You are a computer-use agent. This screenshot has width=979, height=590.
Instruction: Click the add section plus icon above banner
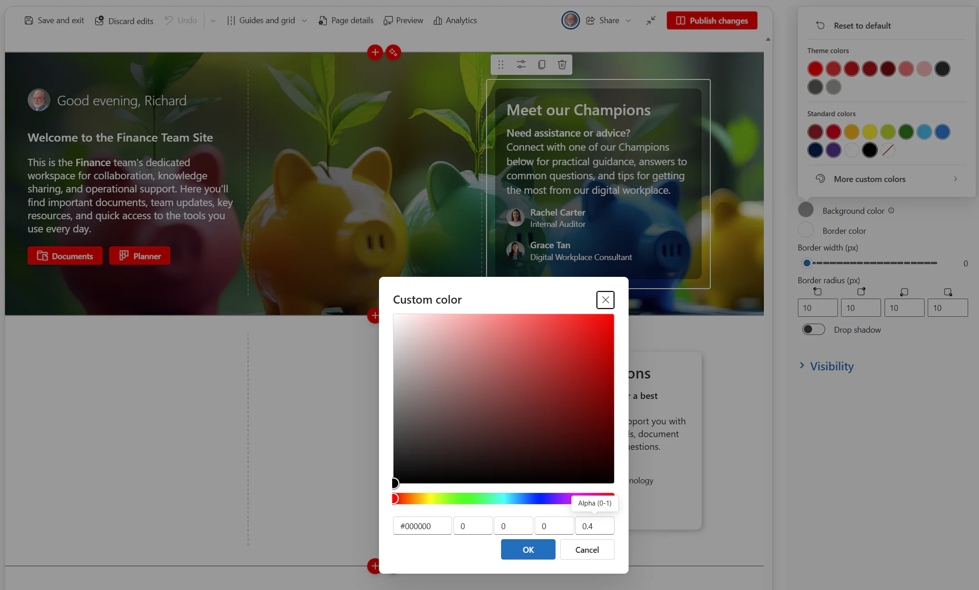[x=375, y=52]
